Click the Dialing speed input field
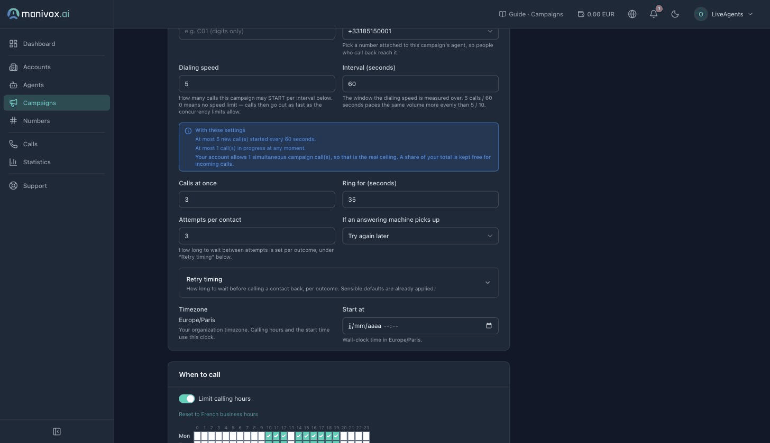The height and width of the screenshot is (443, 770). [257, 84]
